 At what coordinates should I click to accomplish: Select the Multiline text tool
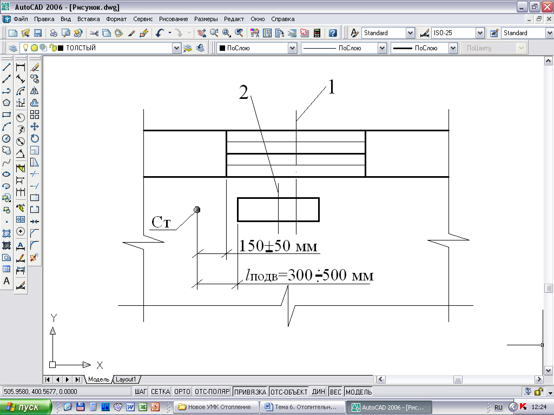(6, 281)
